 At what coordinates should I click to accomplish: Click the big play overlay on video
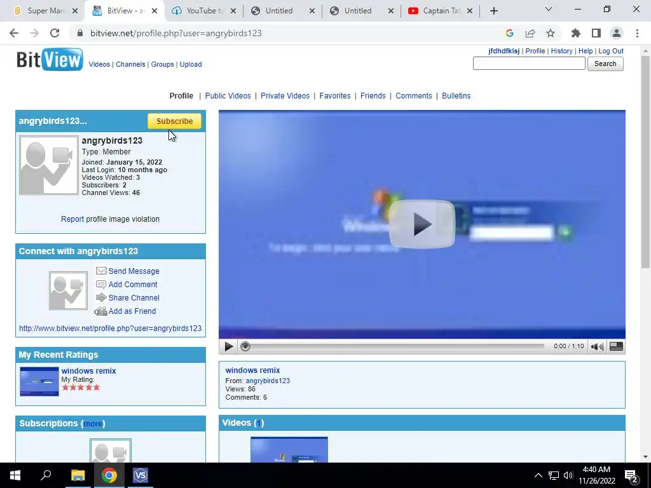[422, 224]
